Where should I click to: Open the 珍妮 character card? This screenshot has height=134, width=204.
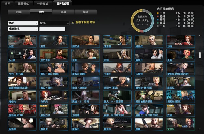pos(181,42)
